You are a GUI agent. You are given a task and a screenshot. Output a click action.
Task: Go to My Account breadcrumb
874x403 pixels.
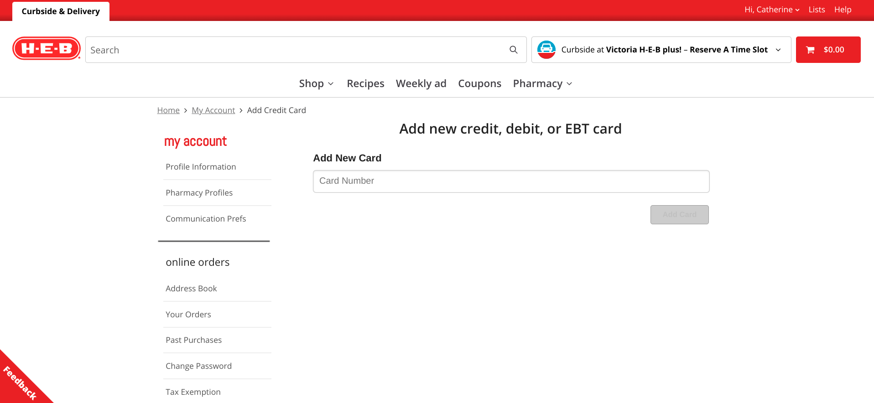[x=213, y=110]
